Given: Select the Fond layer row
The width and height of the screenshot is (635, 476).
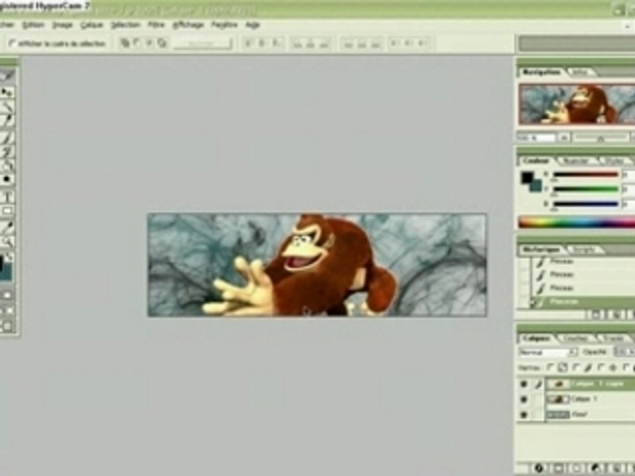Looking at the screenshot, I should pos(591,415).
